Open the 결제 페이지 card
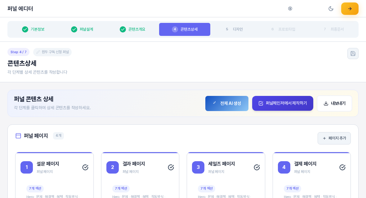 [312, 175]
